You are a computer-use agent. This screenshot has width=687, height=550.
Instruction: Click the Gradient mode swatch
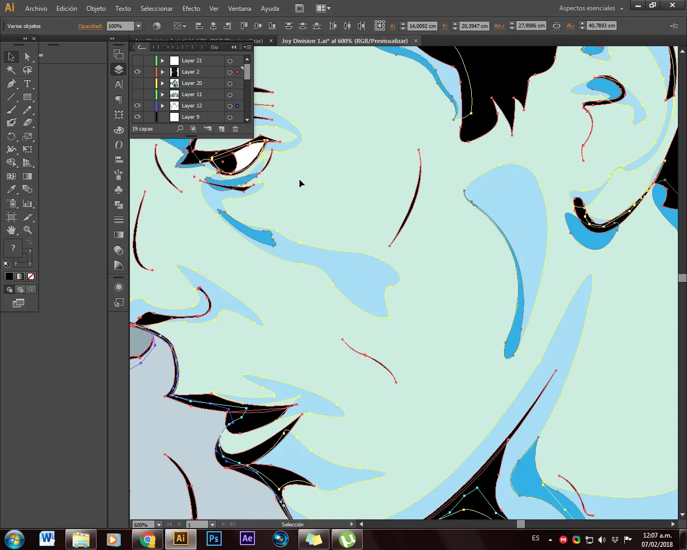point(20,276)
